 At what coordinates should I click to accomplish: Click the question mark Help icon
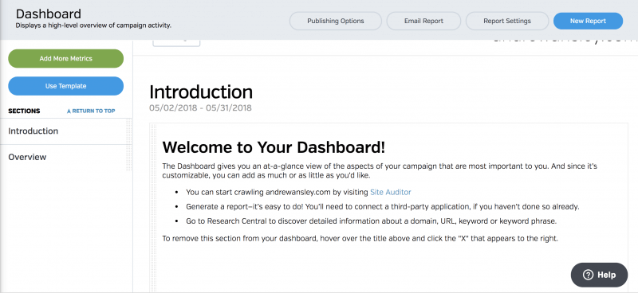[588, 275]
